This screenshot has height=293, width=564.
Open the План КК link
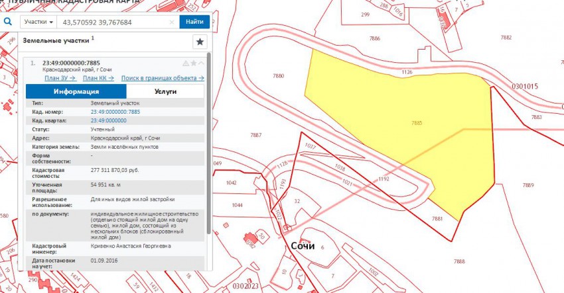98,77
